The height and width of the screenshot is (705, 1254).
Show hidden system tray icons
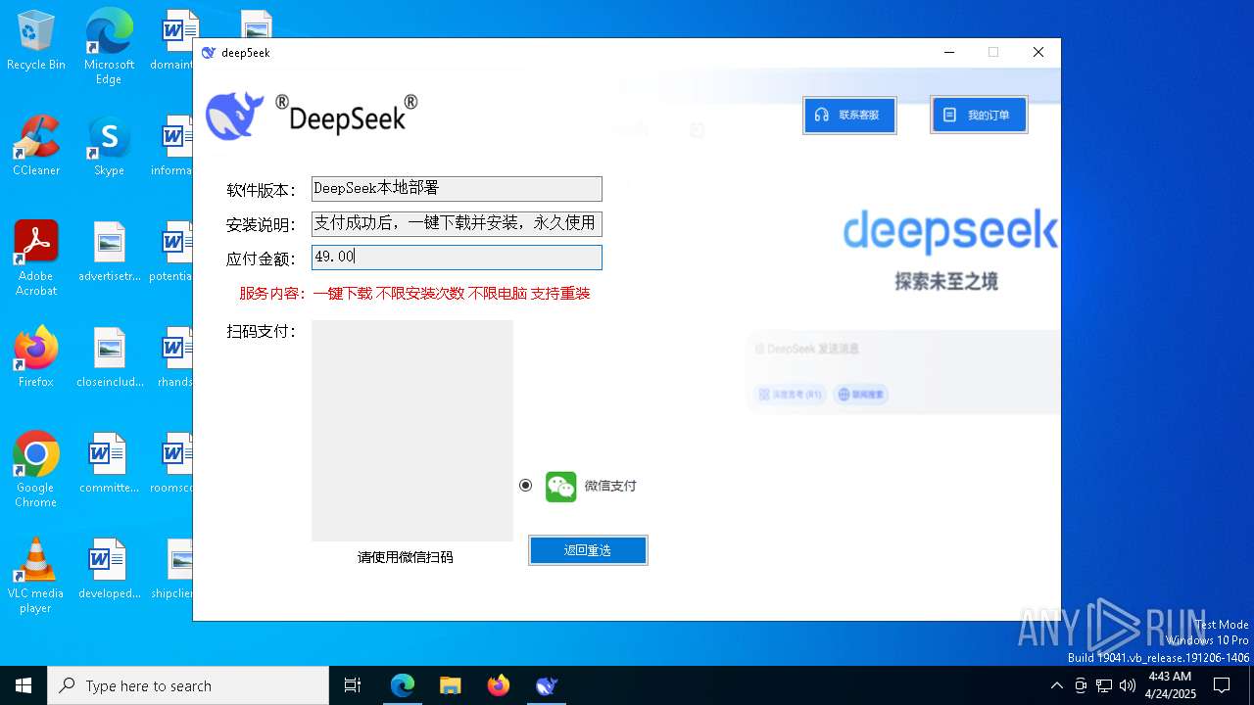[1056, 685]
